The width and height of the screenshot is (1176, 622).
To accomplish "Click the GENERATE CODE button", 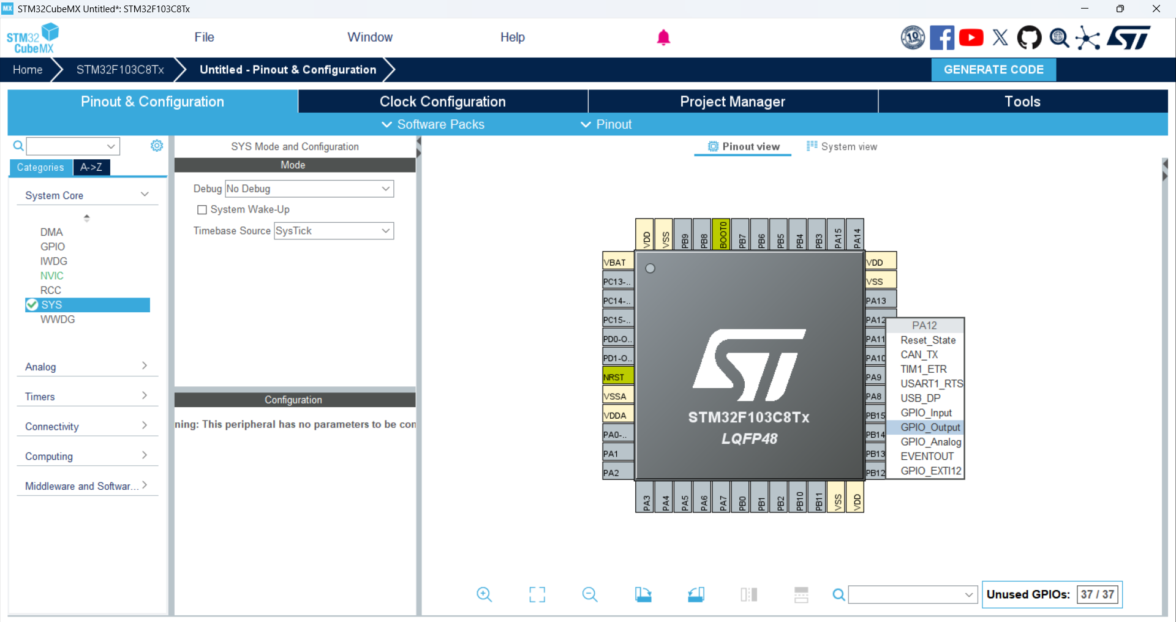I will click(993, 70).
